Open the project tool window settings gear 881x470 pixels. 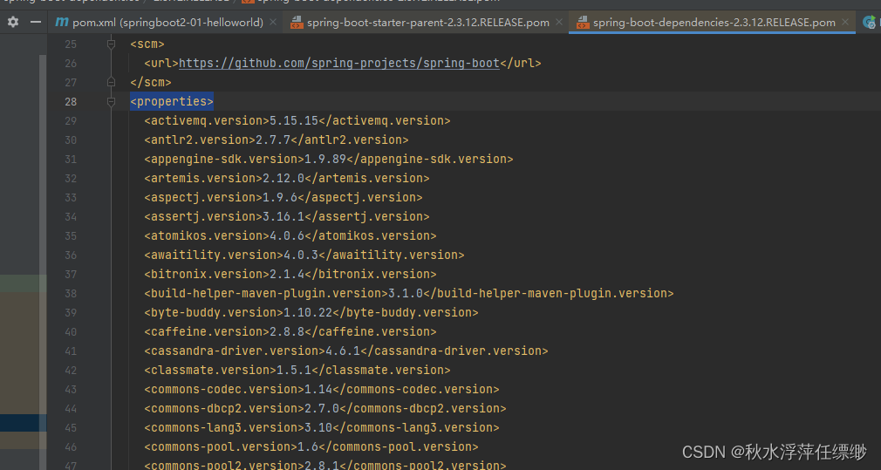[x=13, y=23]
